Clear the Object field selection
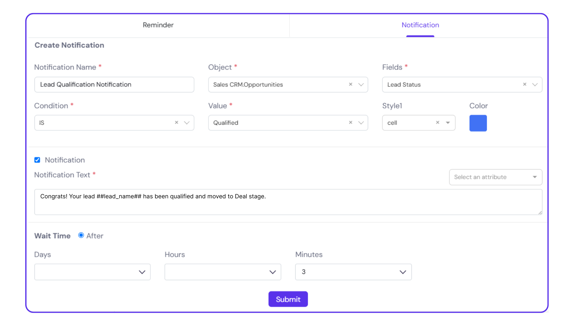 pos(351,85)
